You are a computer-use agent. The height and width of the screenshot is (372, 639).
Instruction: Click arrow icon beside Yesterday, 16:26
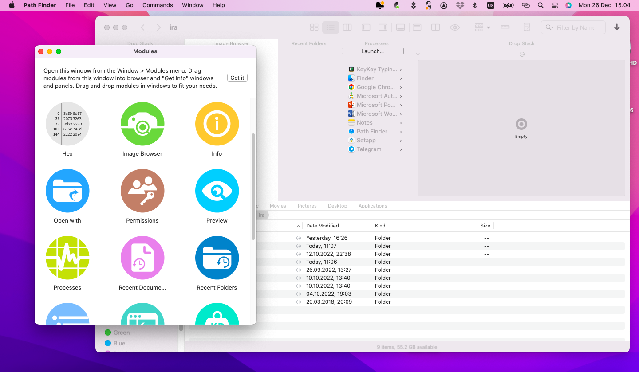point(299,238)
